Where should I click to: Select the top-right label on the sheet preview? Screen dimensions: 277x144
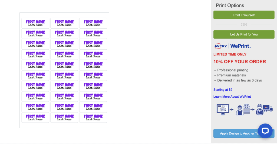pyautogui.click(x=93, y=23)
